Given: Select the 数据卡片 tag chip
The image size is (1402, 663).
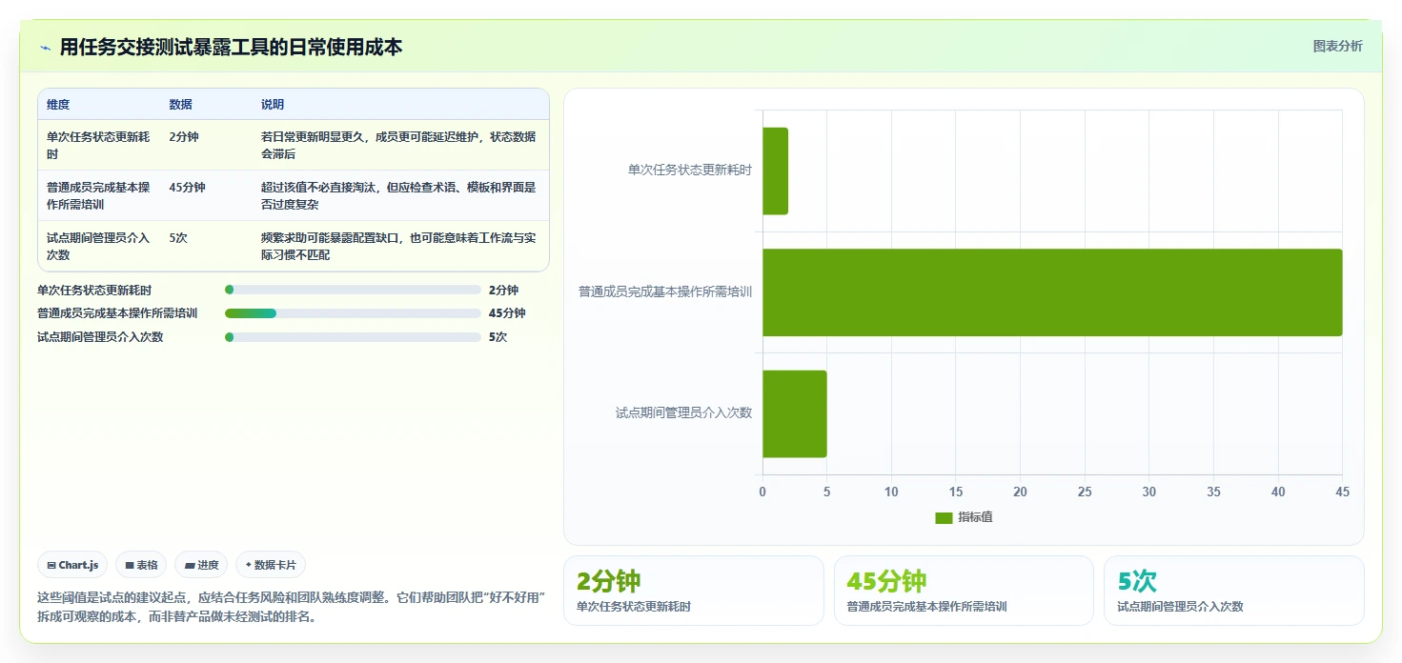Looking at the screenshot, I should (x=271, y=565).
